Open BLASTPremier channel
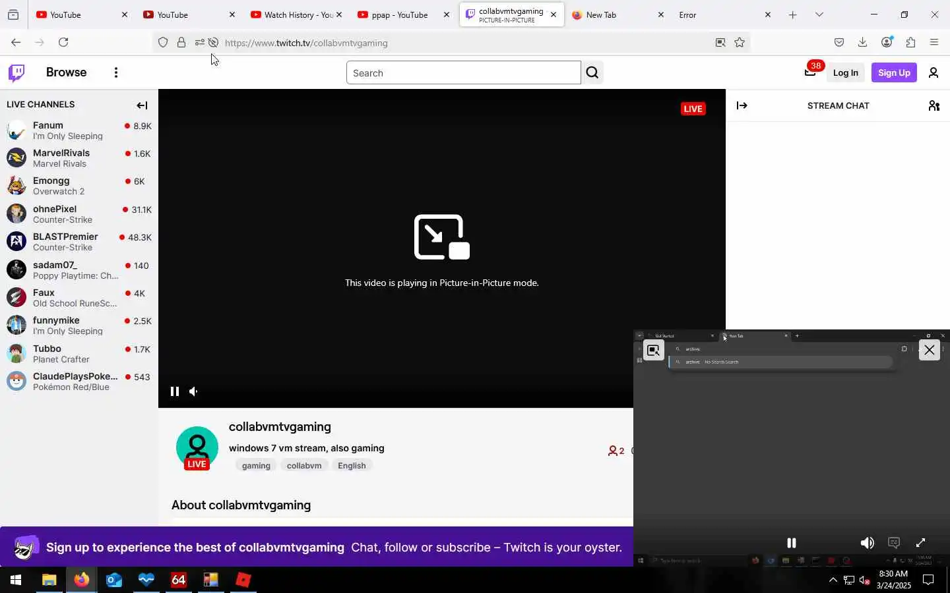This screenshot has height=593, width=950. [x=79, y=242]
